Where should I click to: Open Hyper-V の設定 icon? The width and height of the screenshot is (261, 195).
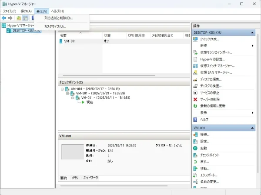pos(195,59)
